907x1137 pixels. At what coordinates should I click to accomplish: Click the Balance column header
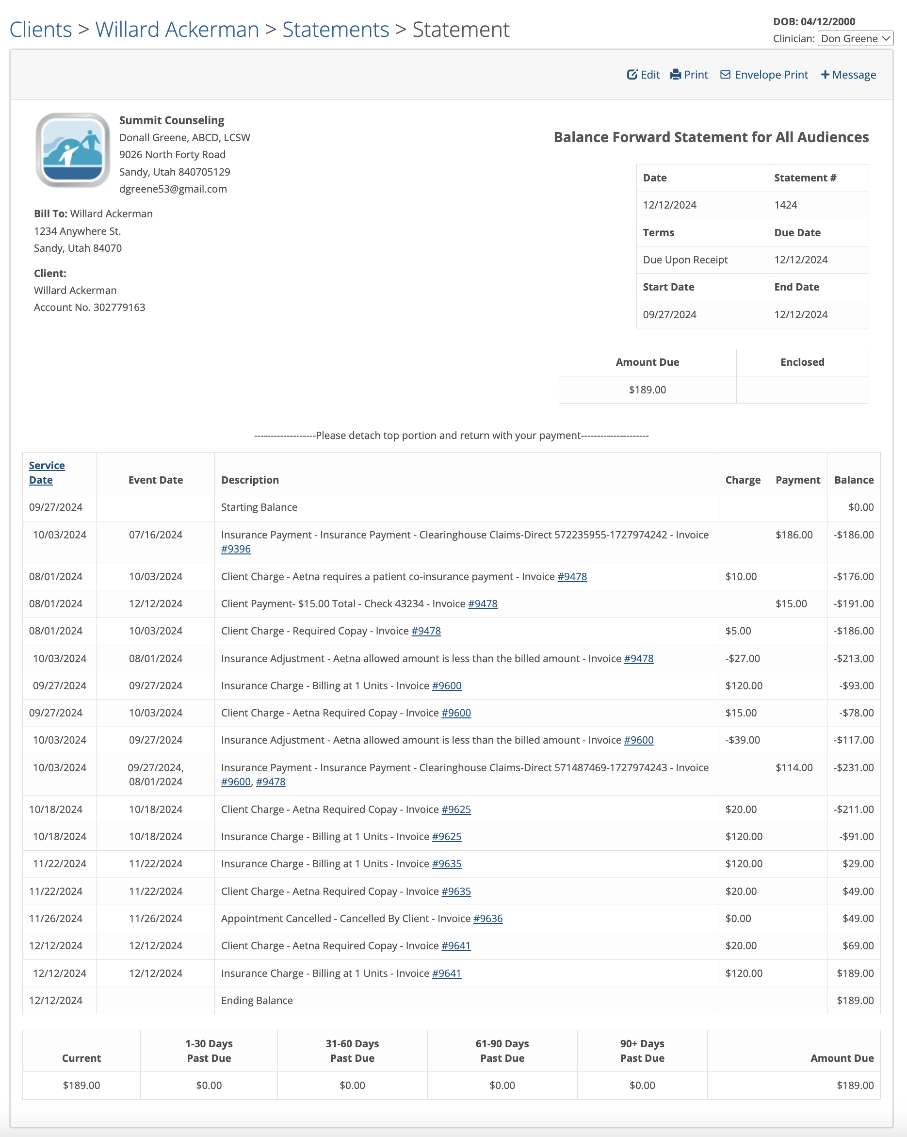(x=854, y=480)
